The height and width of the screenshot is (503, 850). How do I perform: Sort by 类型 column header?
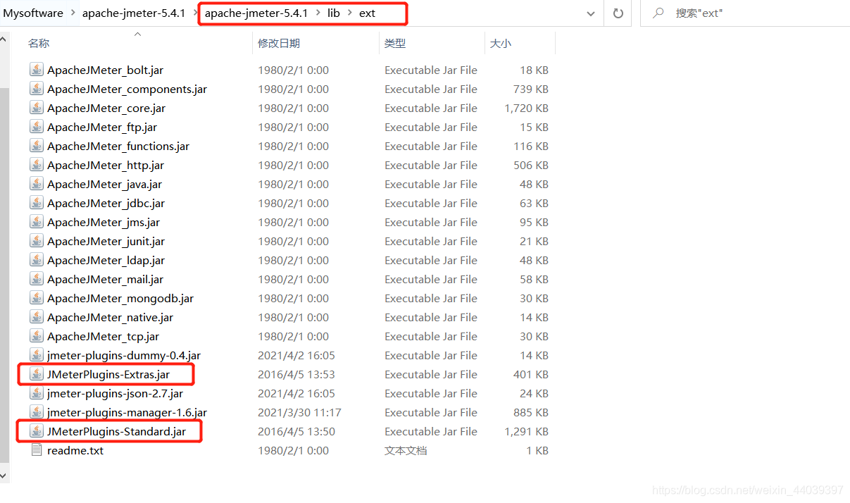[395, 44]
